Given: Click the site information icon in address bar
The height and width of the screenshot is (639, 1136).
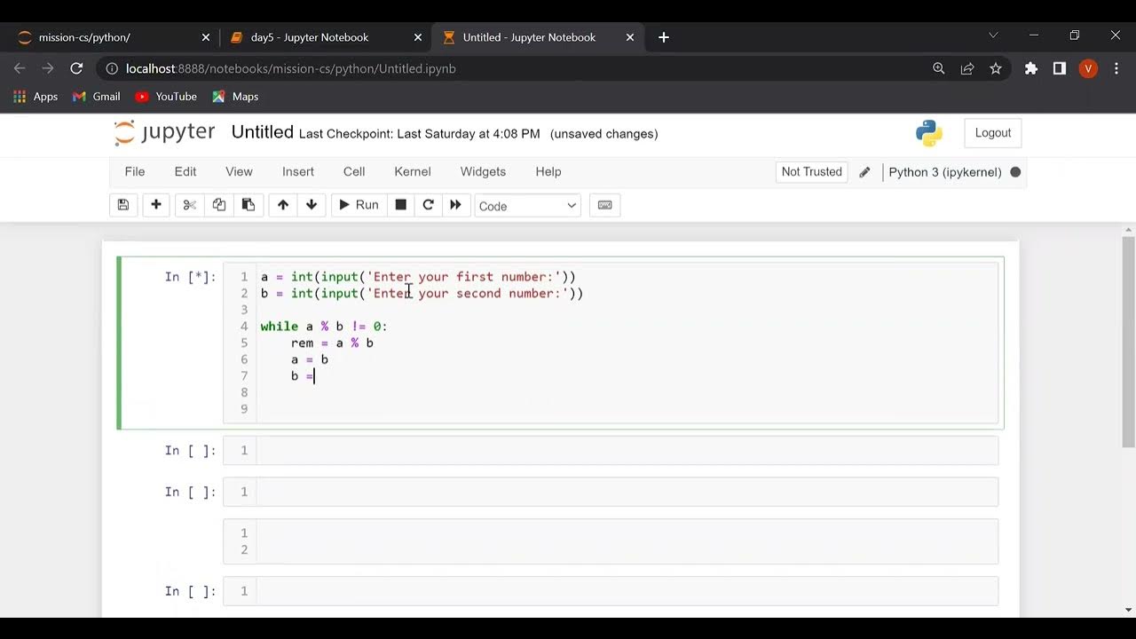Looking at the screenshot, I should 111,68.
